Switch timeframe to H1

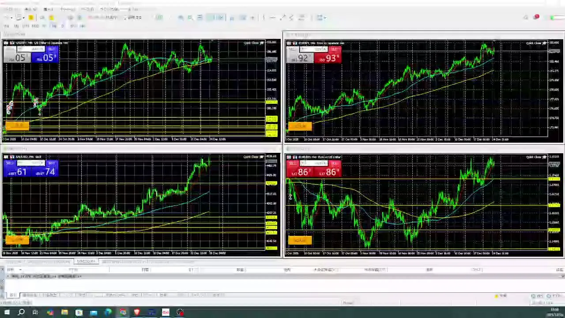44,26
